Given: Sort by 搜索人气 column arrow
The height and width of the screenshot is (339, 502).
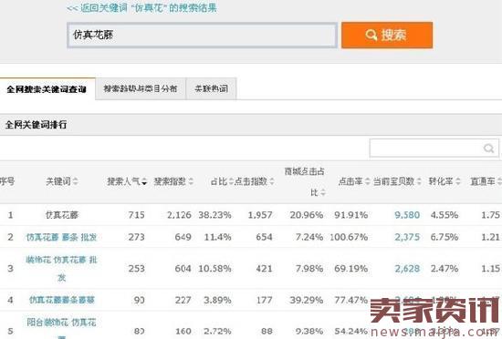Looking at the screenshot, I should point(144,181).
